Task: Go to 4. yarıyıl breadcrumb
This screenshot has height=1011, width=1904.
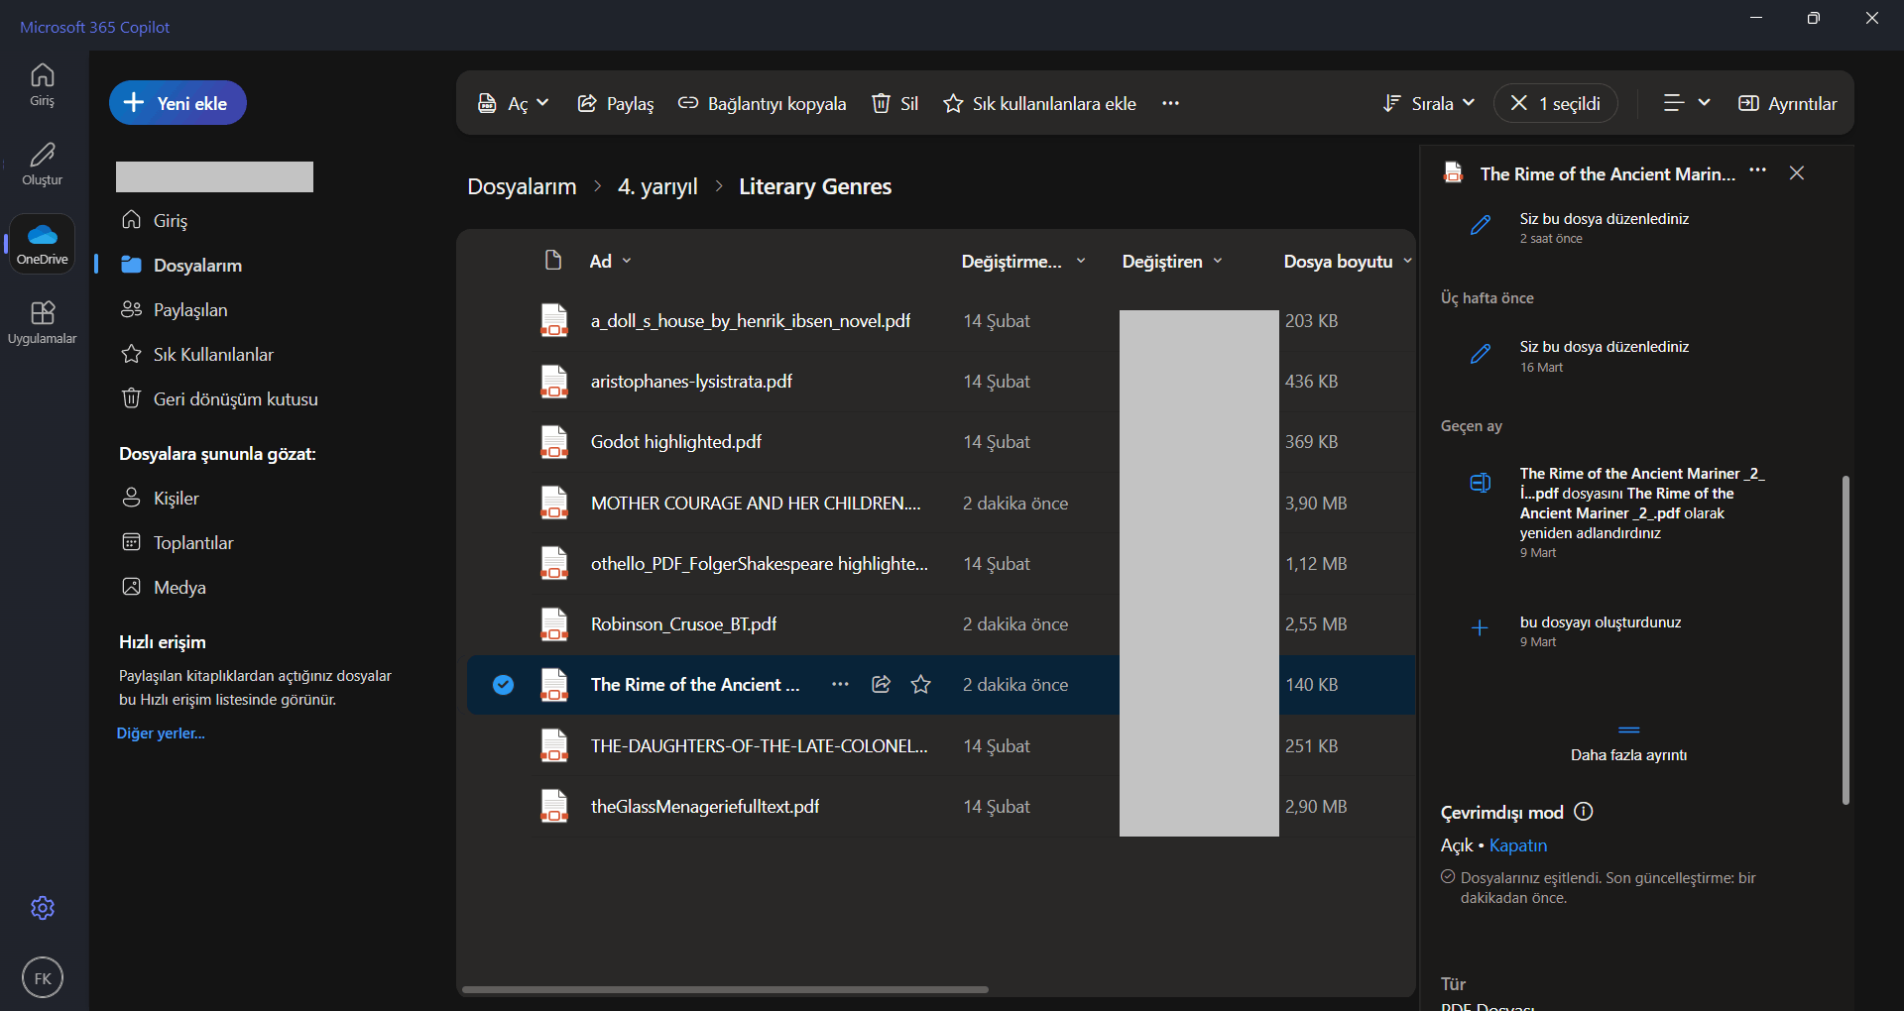Action: pyautogui.click(x=657, y=186)
